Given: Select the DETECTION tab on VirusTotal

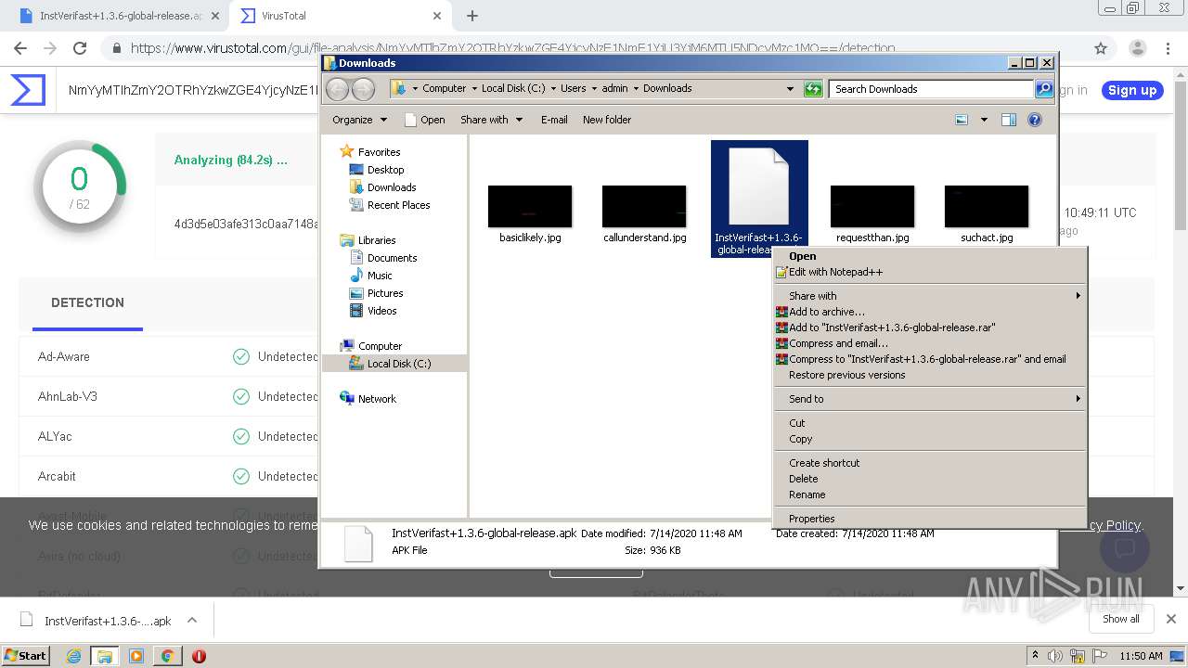Looking at the screenshot, I should point(87,302).
